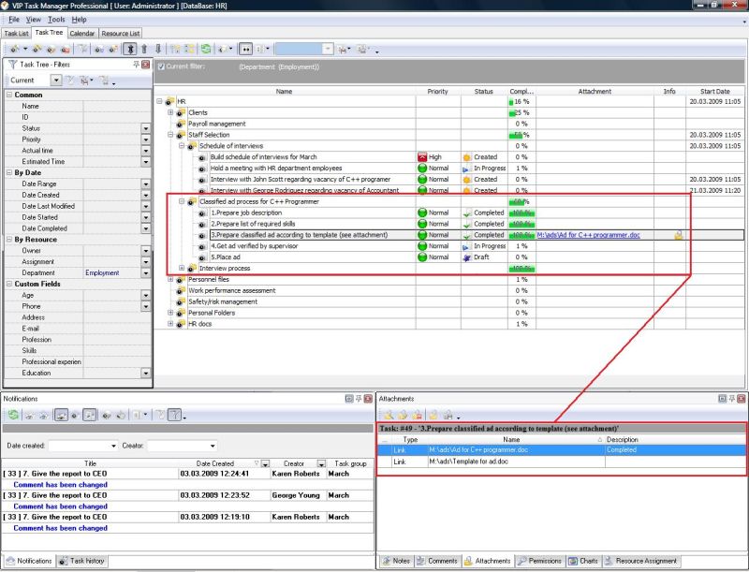The image size is (749, 572).
Task: Click the funnel icon in Filters panel header
Action: click(x=11, y=65)
